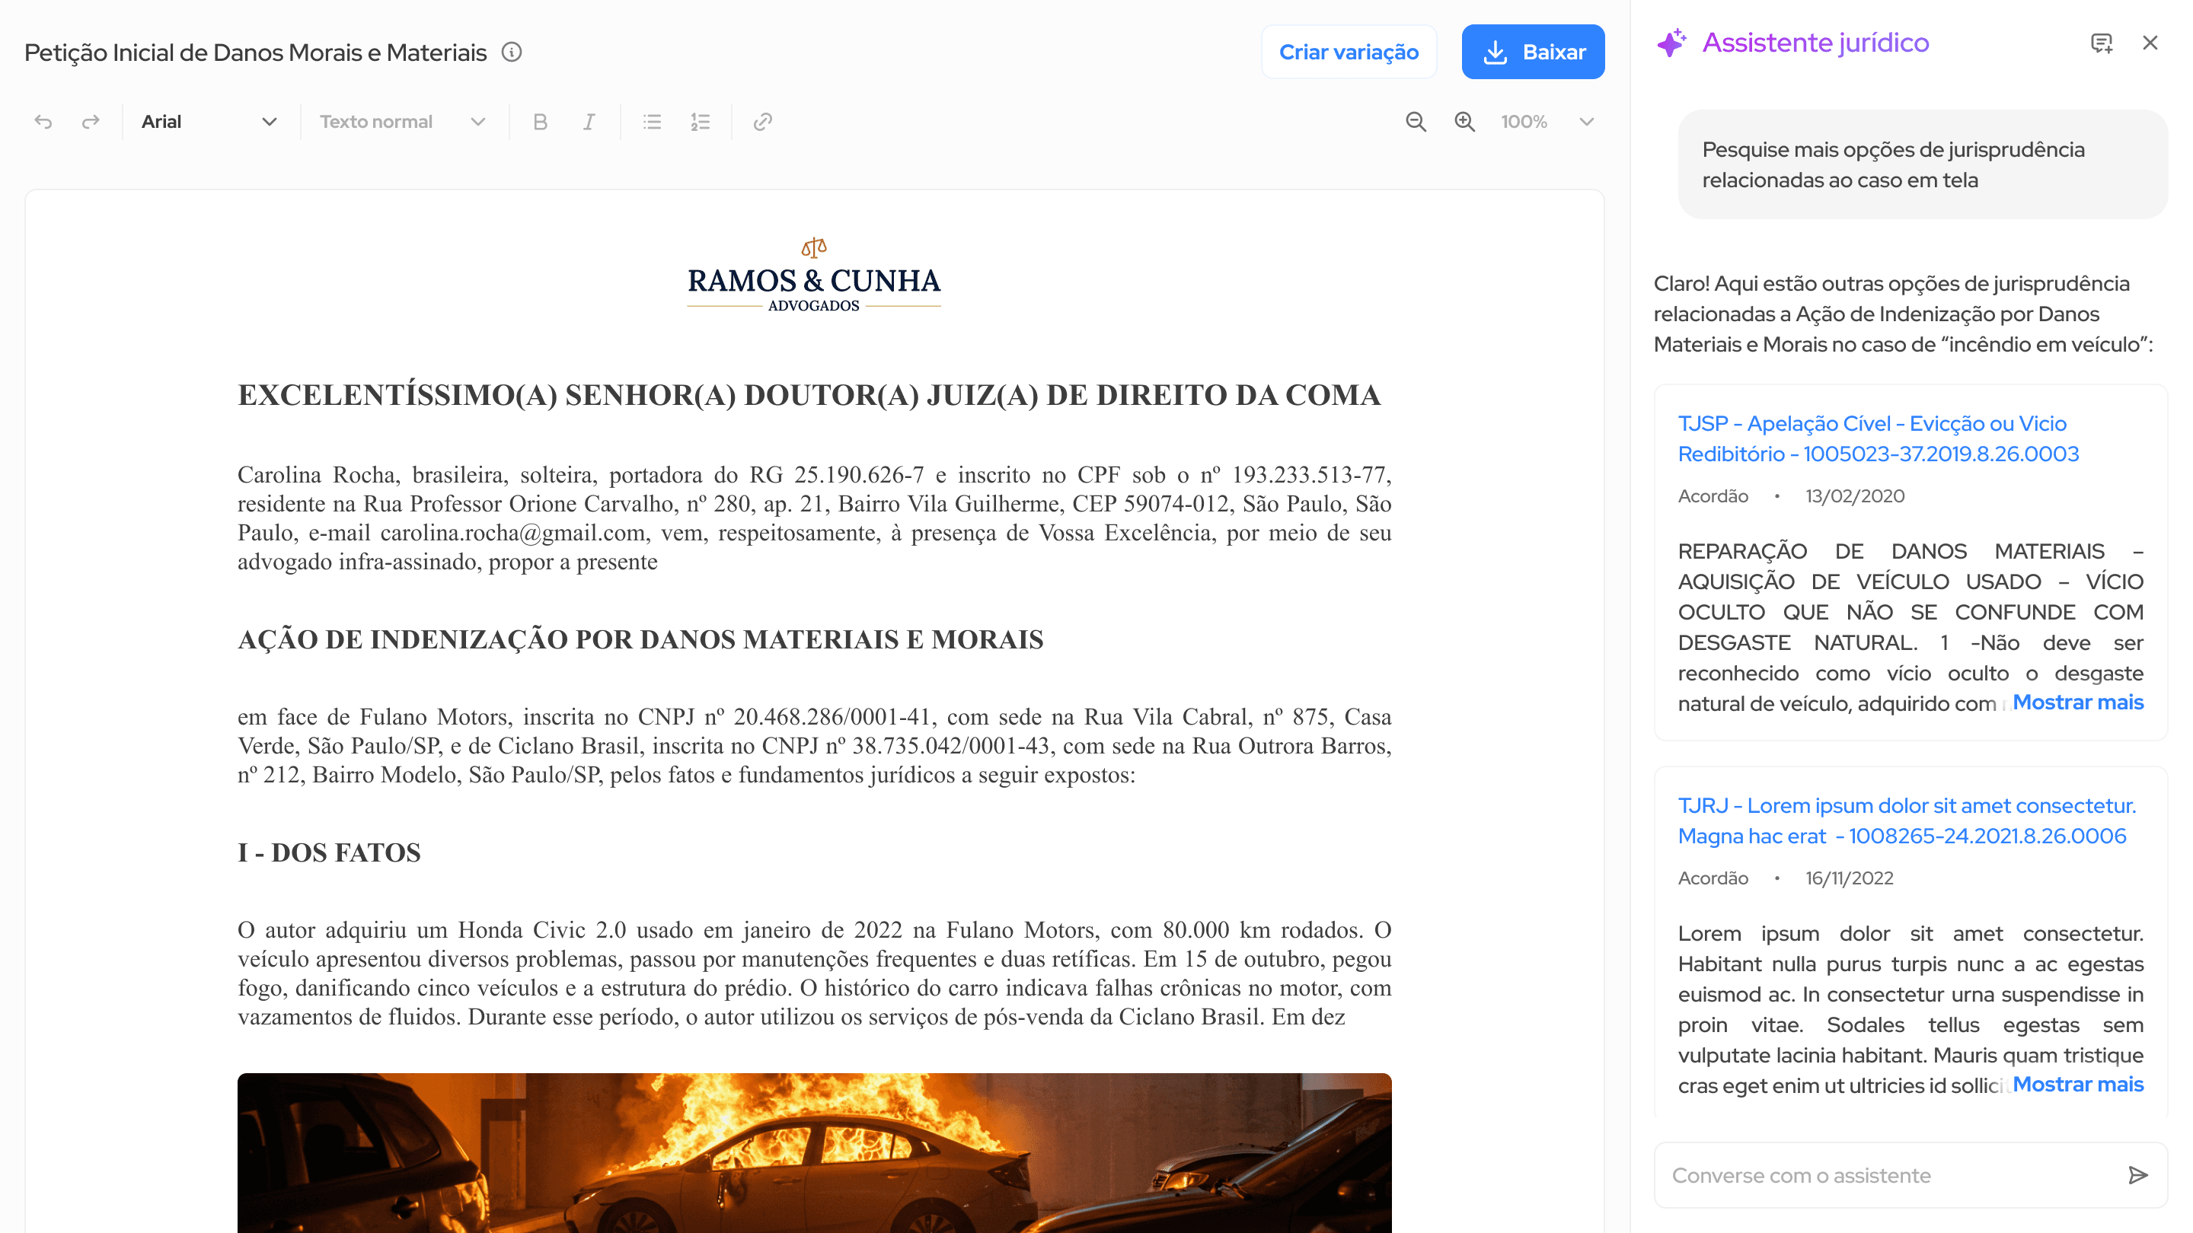Open the TJSP Apelação Cível jurisprudence link
Viewport: 2193px width, 1233px height.
tap(1878, 438)
